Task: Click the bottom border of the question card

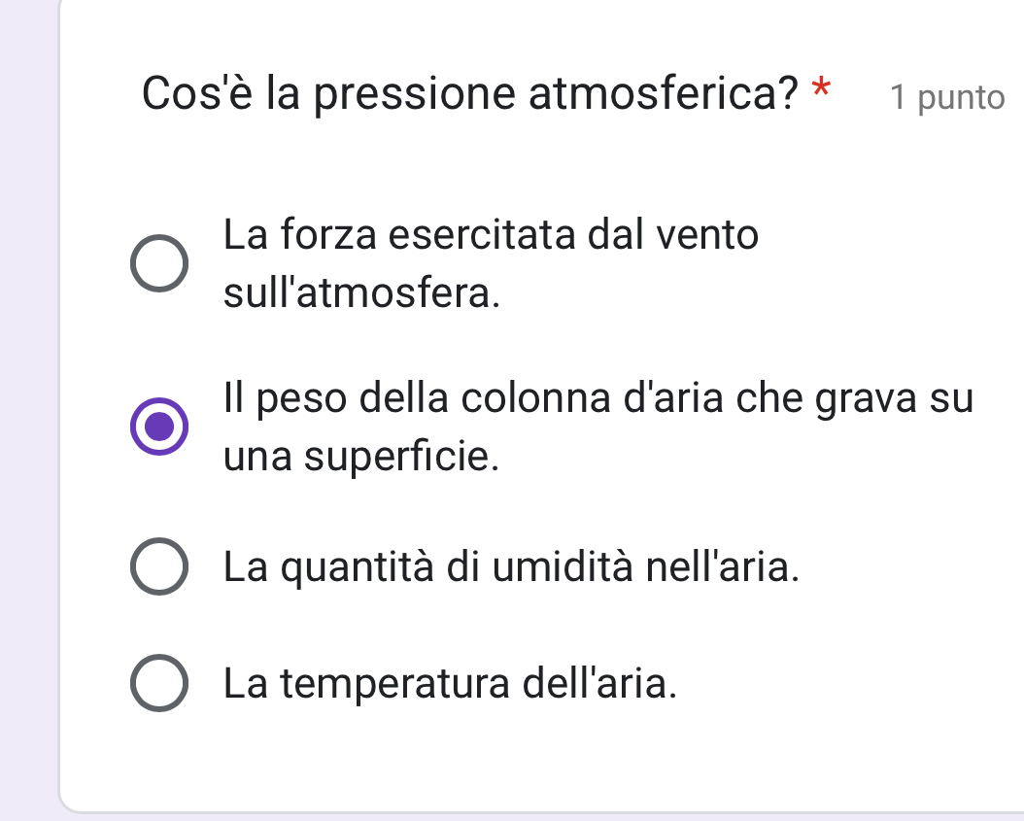Action: [x=534, y=812]
